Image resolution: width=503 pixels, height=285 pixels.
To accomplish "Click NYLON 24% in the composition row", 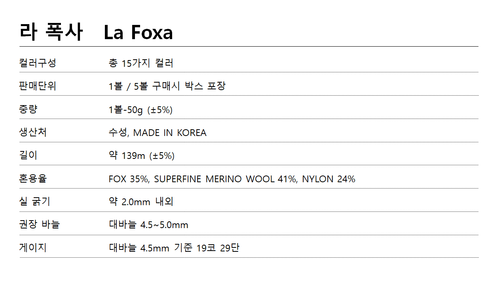I will coord(328,179).
